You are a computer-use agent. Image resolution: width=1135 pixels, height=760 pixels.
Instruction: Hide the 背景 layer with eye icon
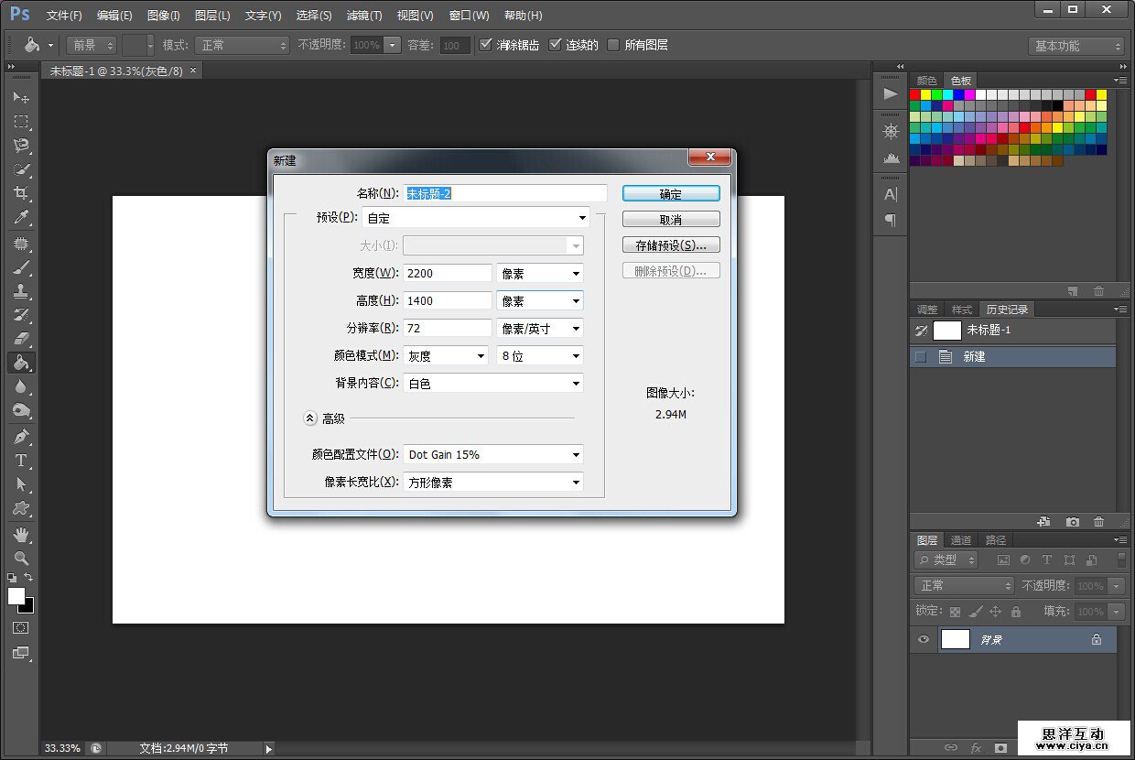pos(923,640)
